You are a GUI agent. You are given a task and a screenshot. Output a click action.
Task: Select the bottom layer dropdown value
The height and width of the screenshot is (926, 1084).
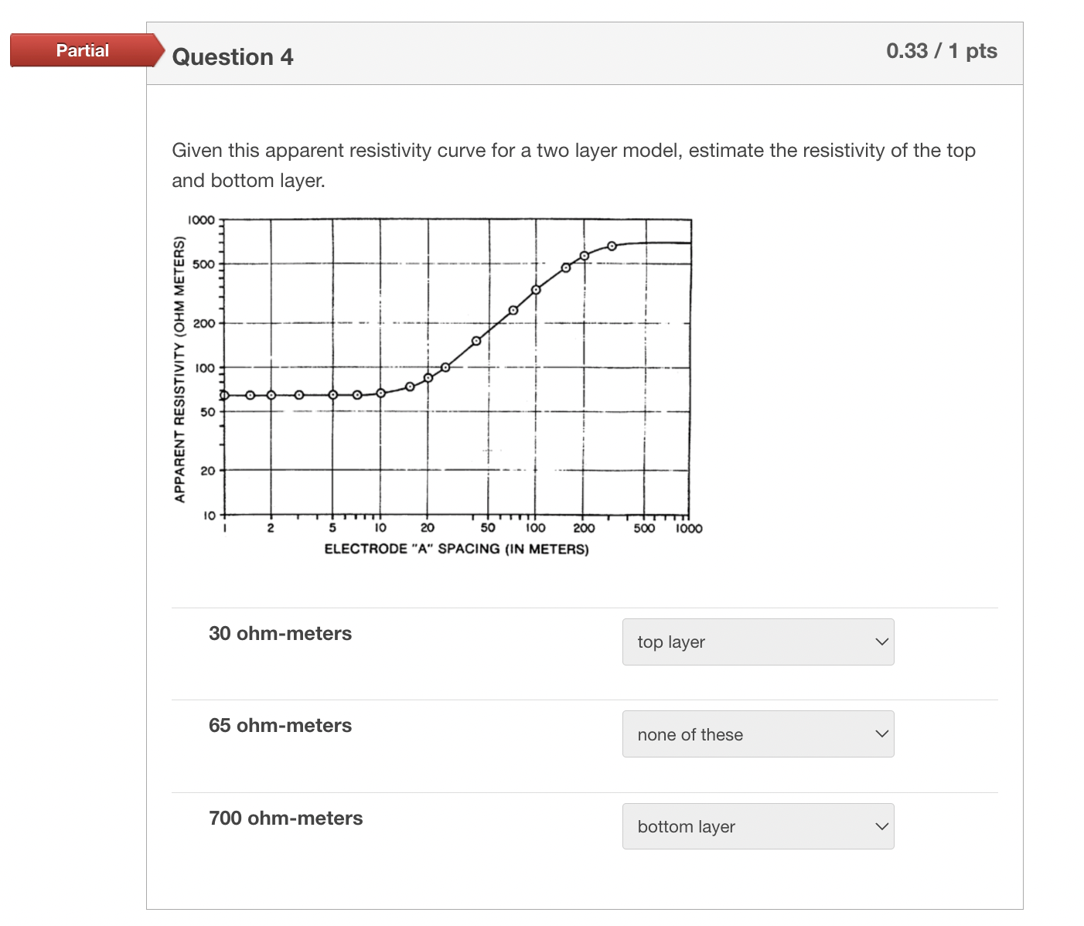point(686,826)
